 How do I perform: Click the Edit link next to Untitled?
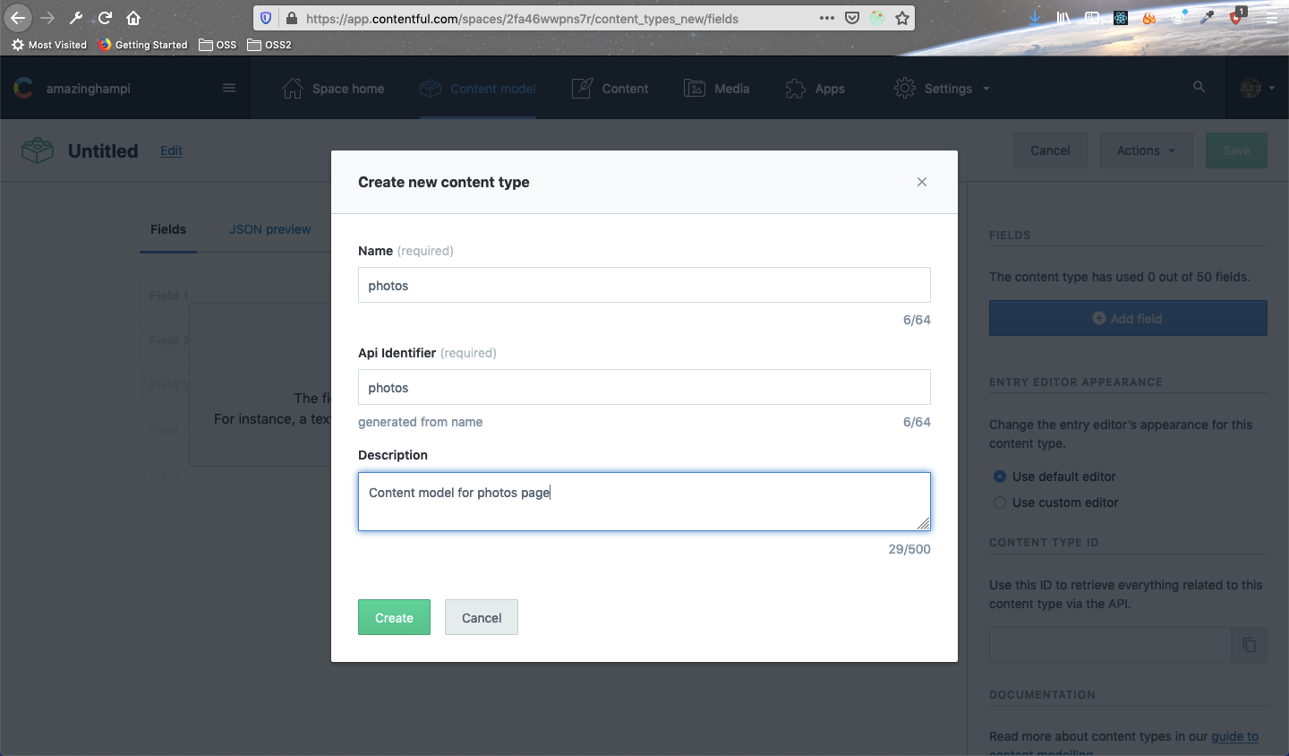[171, 150]
